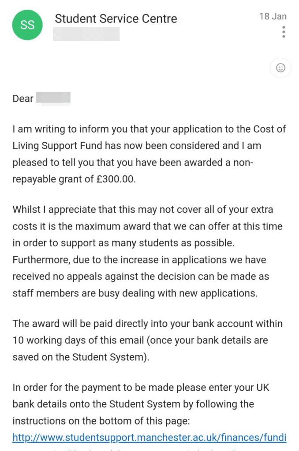The image size is (299, 451).
Task: Tap the line starting 'In order for the payment'
Action: click(141, 388)
